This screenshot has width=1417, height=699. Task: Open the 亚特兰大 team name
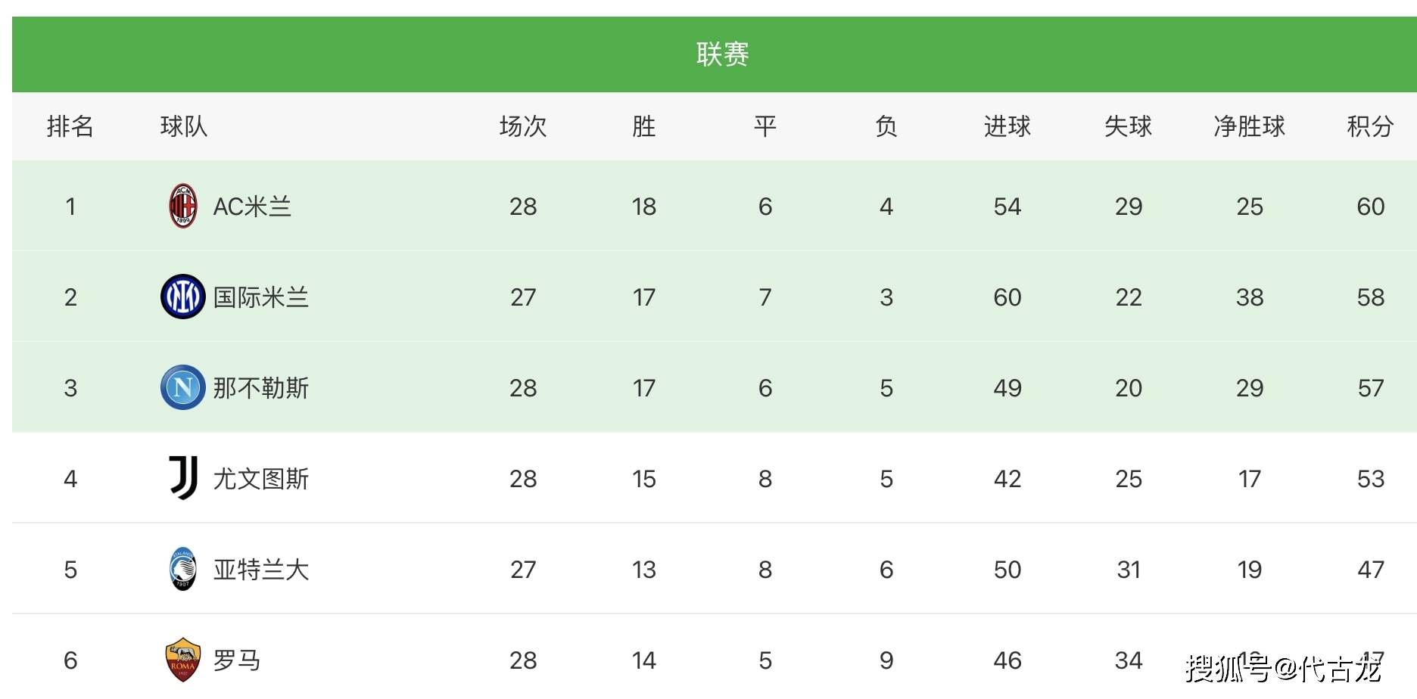coord(261,570)
